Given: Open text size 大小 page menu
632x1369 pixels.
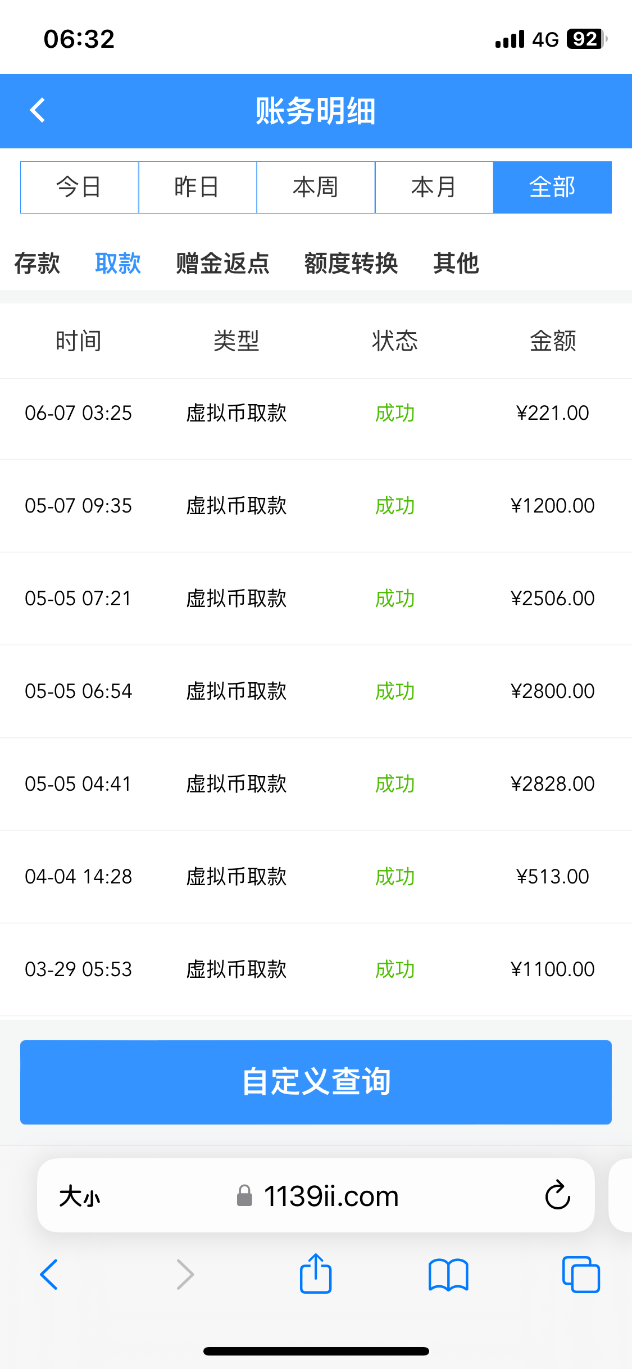Looking at the screenshot, I should [80, 1196].
